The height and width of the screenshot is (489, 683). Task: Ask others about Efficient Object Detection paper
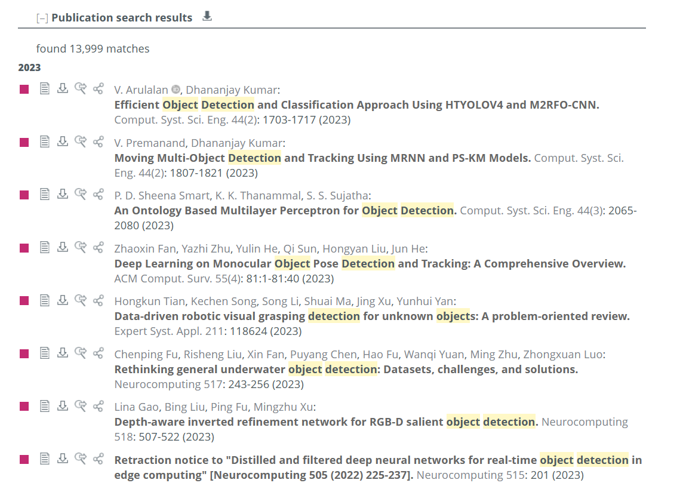(81, 88)
